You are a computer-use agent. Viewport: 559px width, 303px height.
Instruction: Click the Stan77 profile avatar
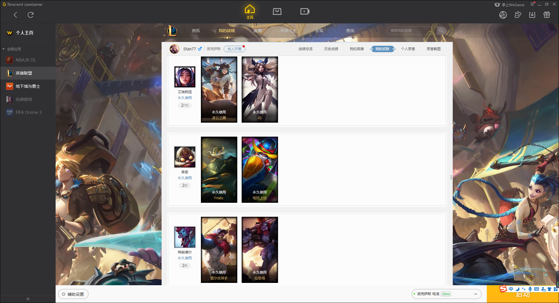tap(174, 49)
